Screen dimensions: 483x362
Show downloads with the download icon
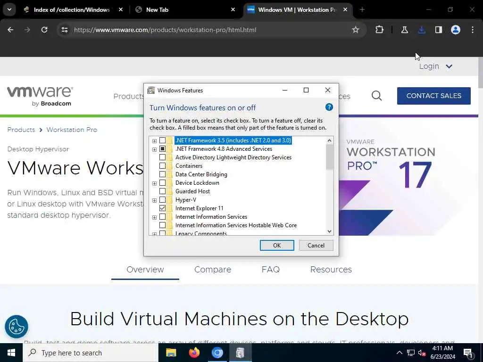click(x=422, y=30)
